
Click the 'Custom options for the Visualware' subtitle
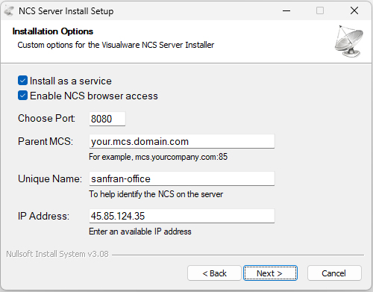point(116,45)
